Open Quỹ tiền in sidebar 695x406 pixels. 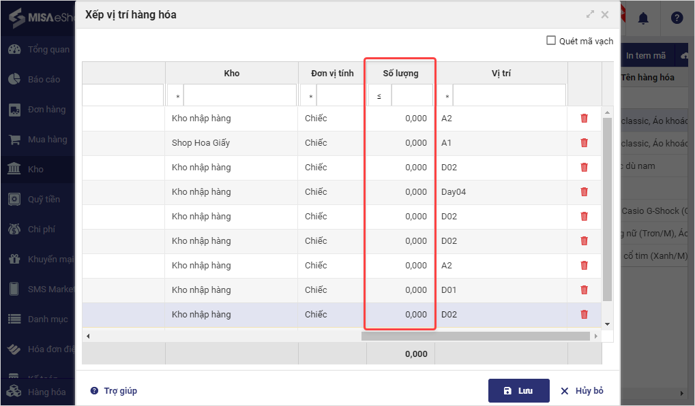coord(44,200)
